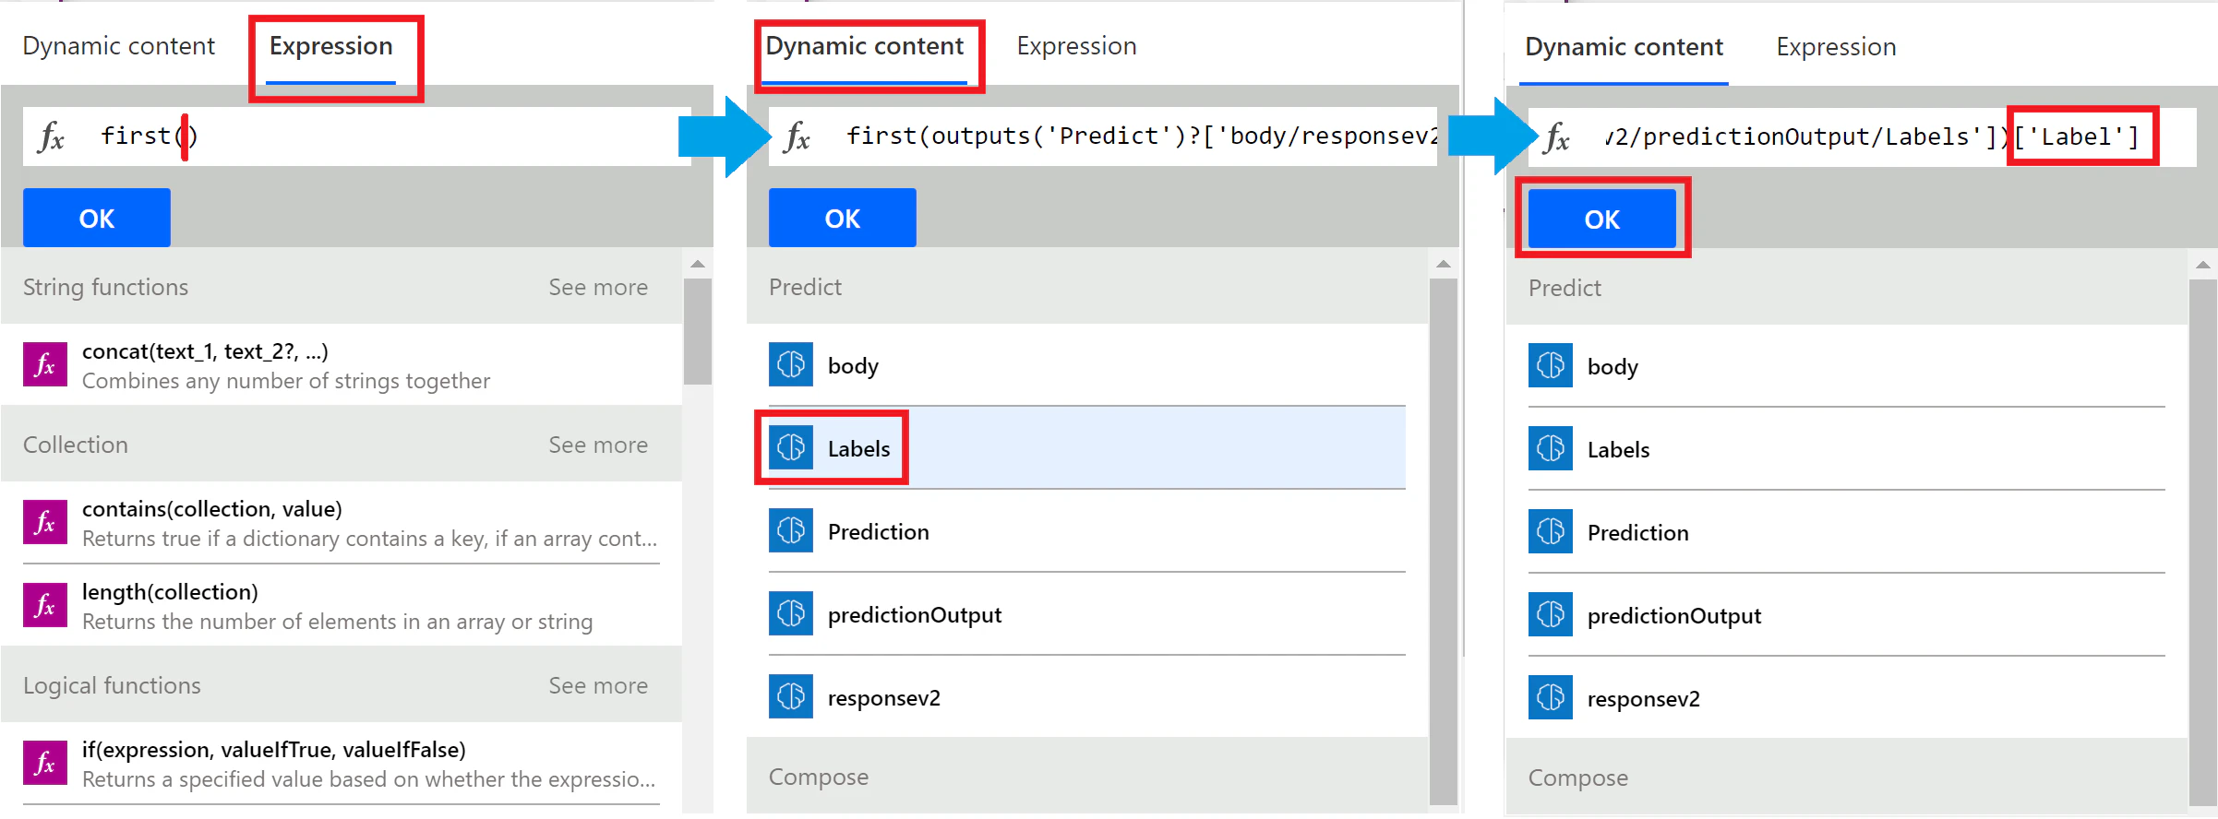Click the concat function purple fx icon
The width and height of the screenshot is (2218, 819).
pos(45,364)
